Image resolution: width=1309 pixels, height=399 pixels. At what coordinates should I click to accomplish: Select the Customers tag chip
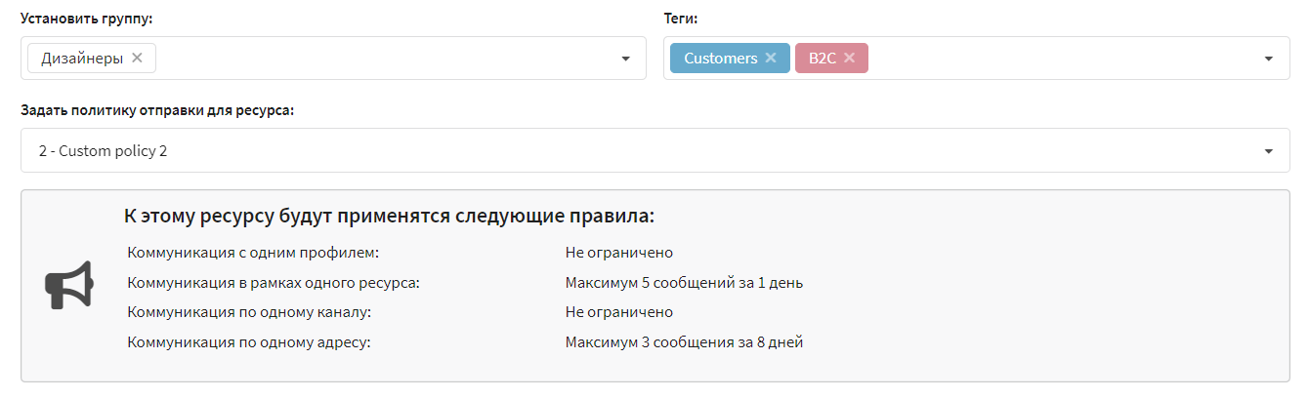[721, 58]
